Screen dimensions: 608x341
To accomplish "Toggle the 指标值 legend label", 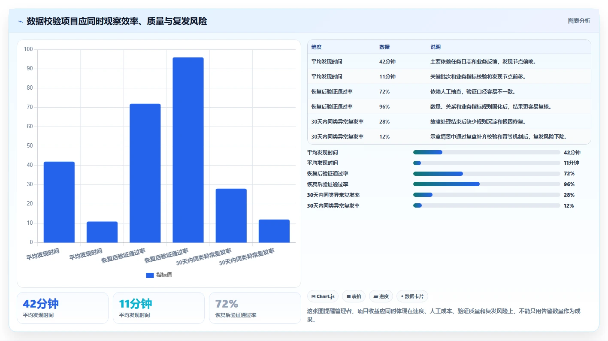I will pyautogui.click(x=164, y=275).
